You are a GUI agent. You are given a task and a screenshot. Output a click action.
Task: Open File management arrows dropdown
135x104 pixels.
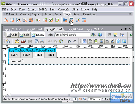[93, 35]
